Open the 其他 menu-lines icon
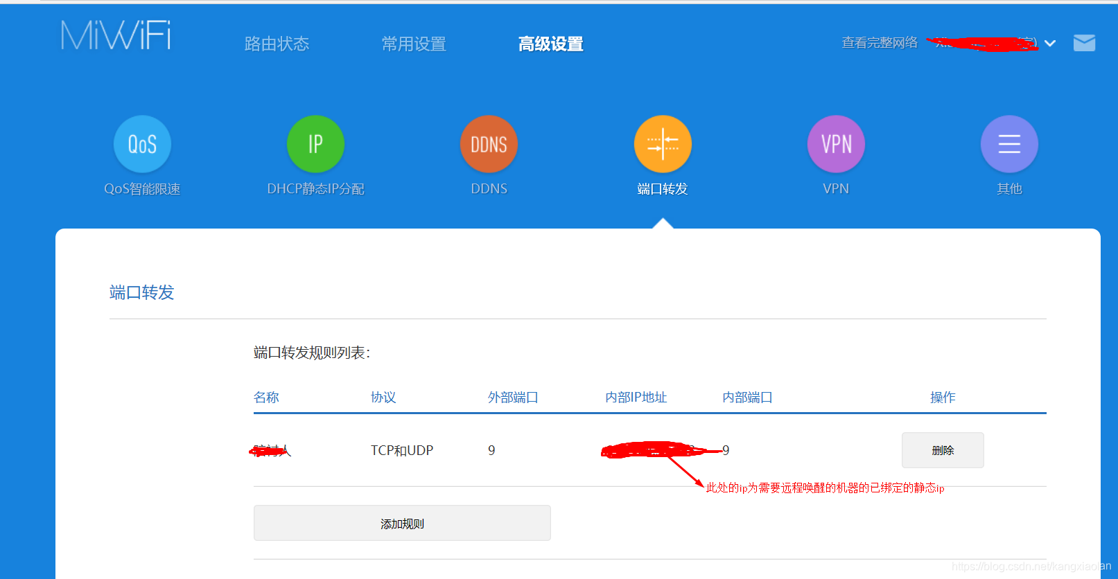 [1009, 144]
